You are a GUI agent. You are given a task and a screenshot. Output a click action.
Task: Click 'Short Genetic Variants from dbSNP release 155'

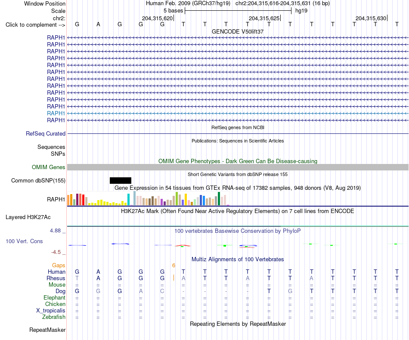(238, 174)
